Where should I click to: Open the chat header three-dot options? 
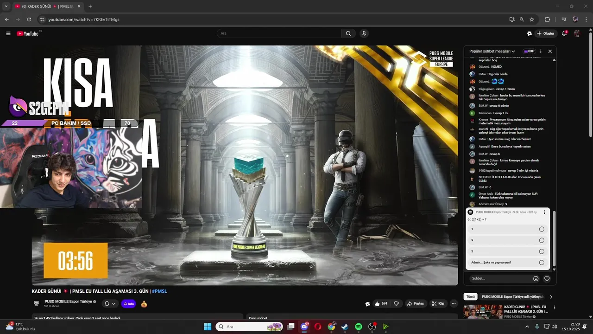click(x=541, y=51)
